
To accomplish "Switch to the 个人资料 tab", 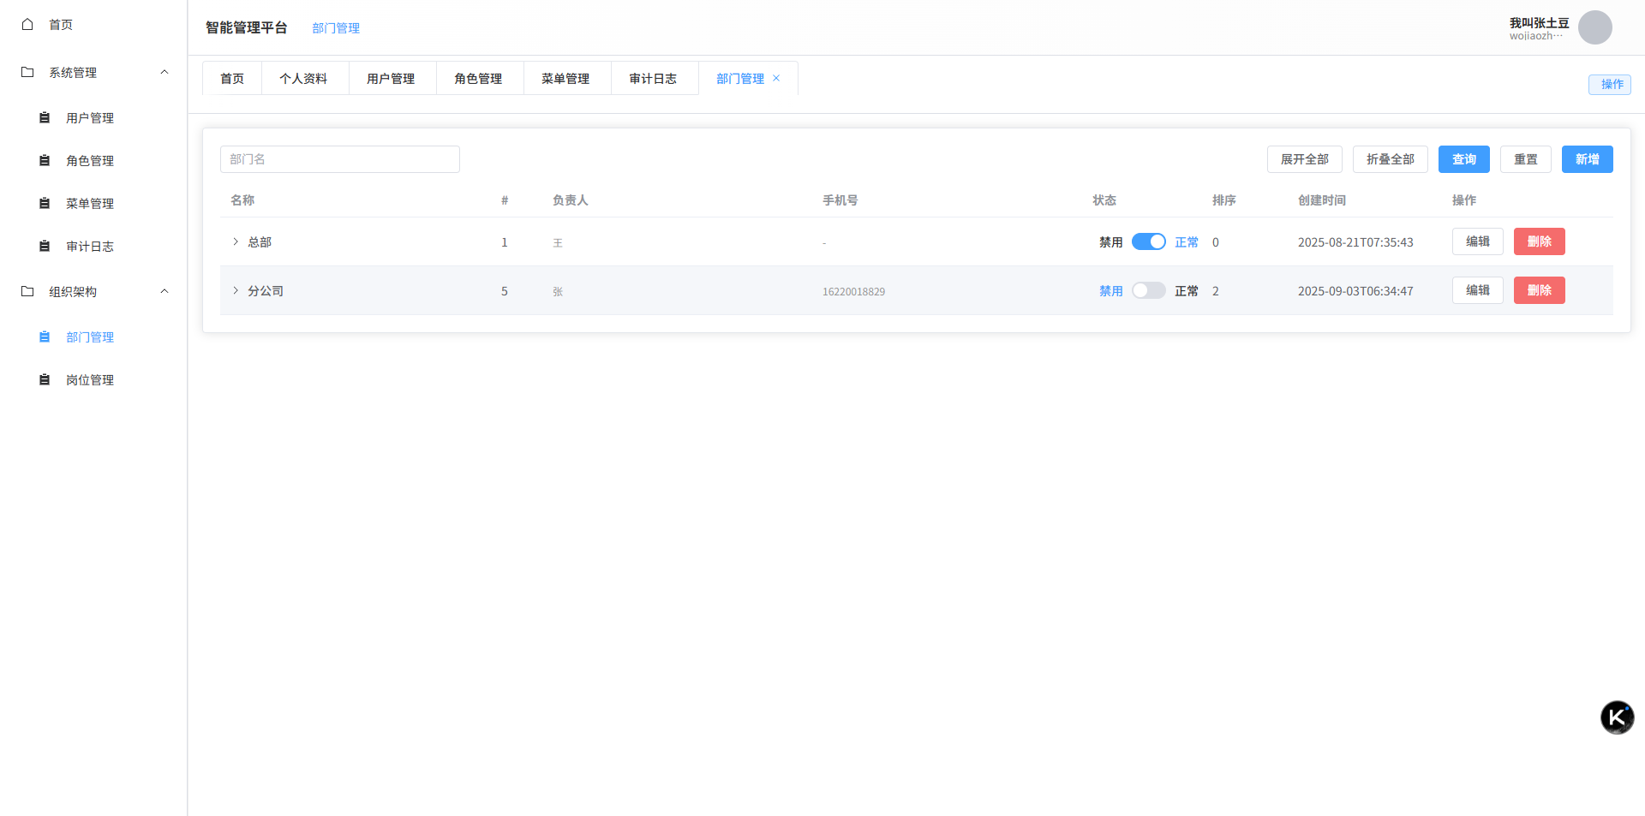I will [303, 78].
